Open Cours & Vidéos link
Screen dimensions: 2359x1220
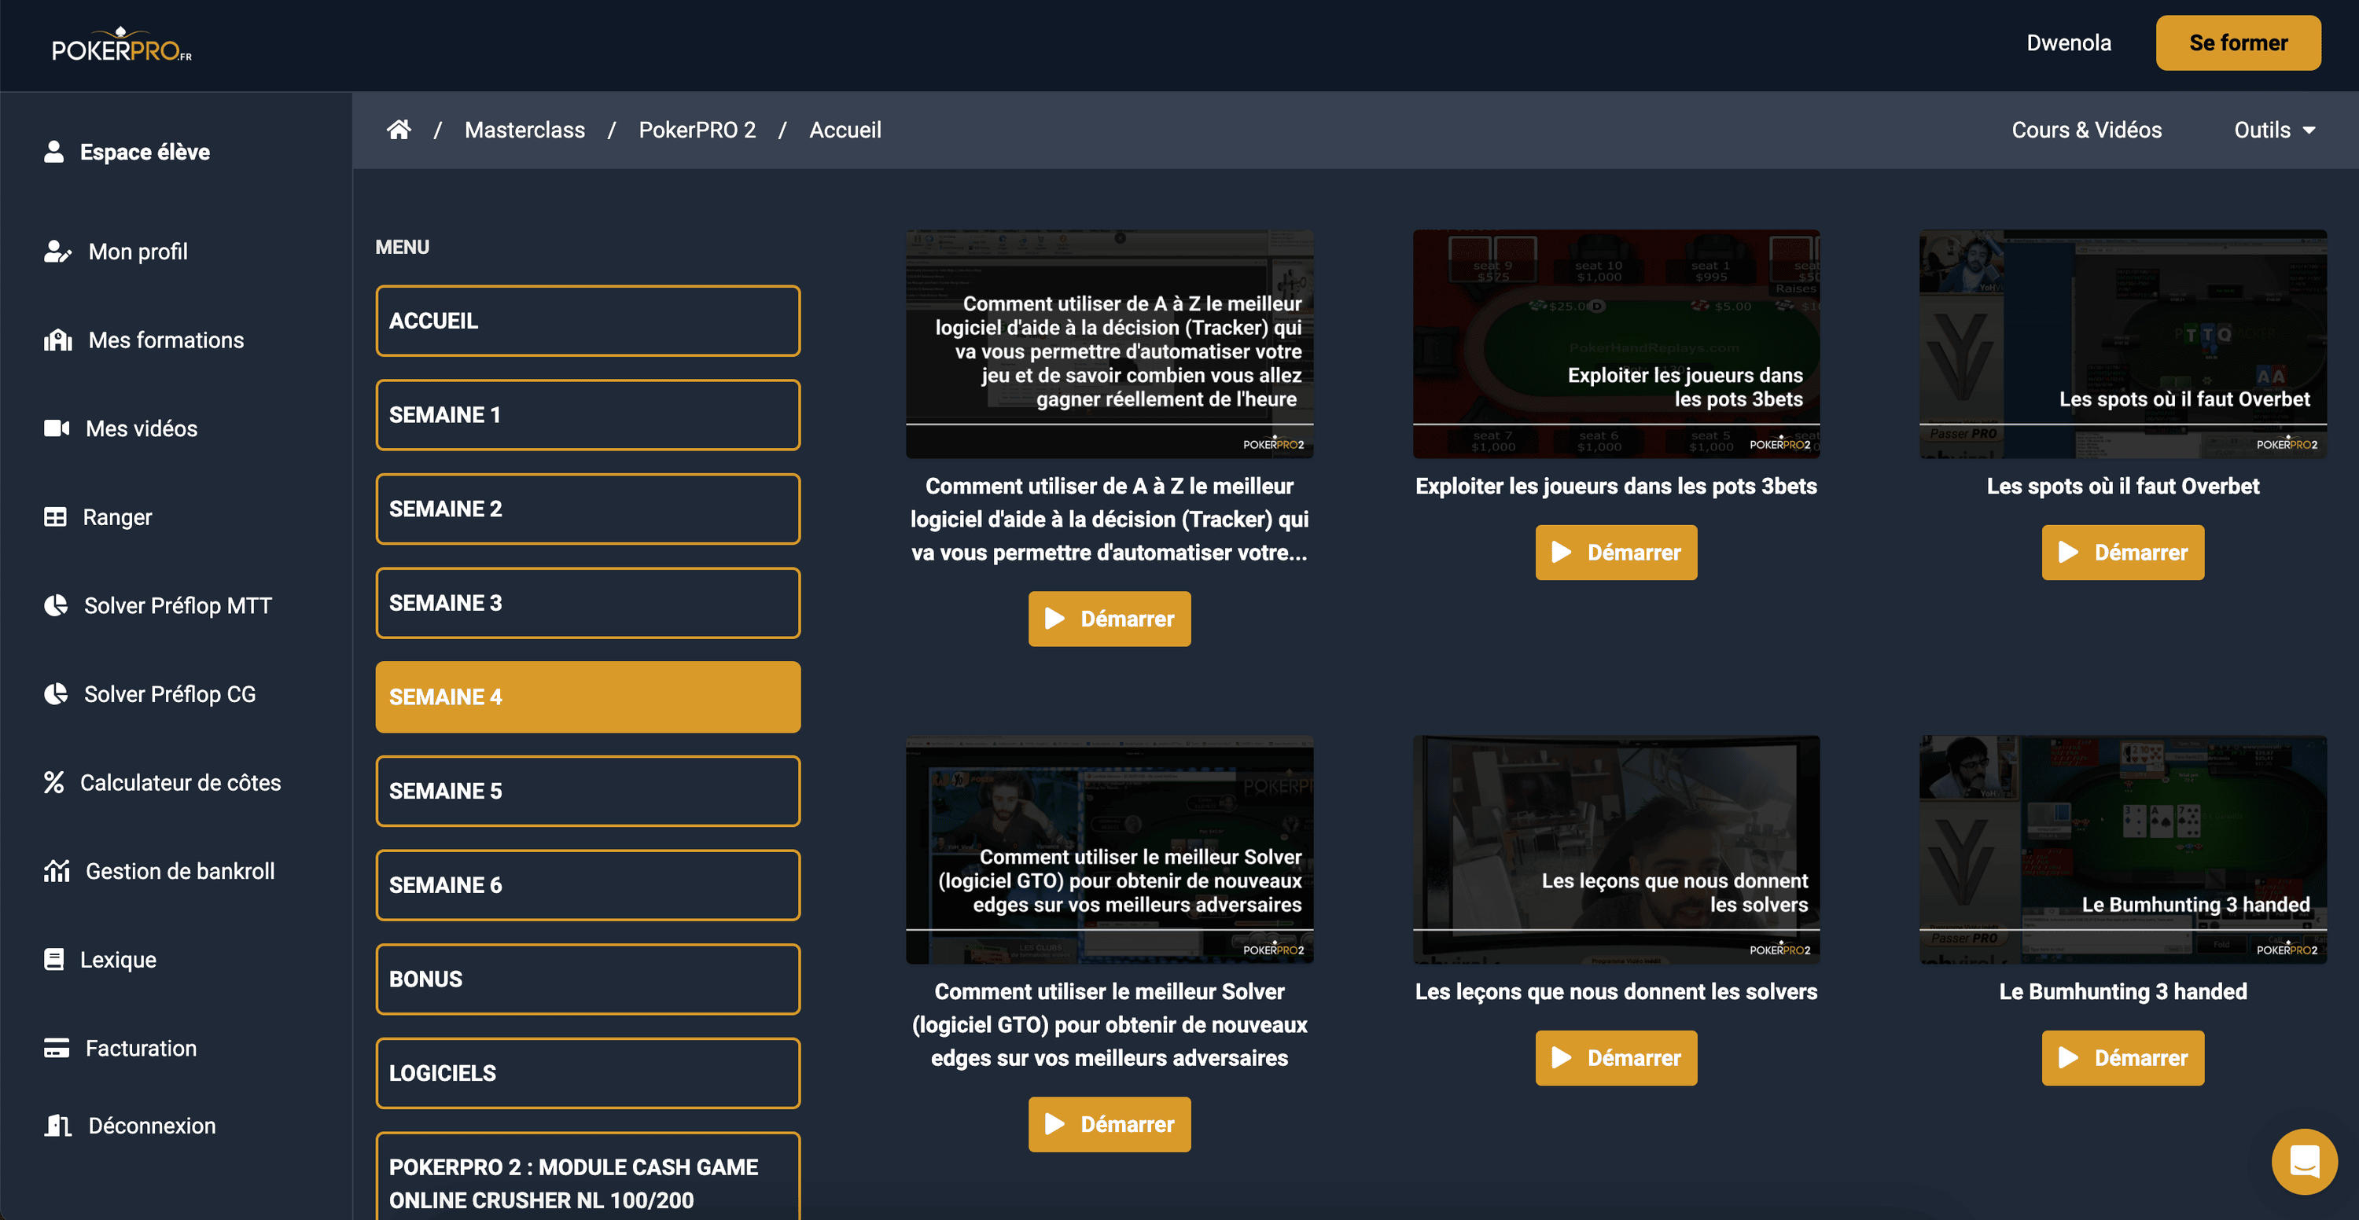(x=2085, y=130)
